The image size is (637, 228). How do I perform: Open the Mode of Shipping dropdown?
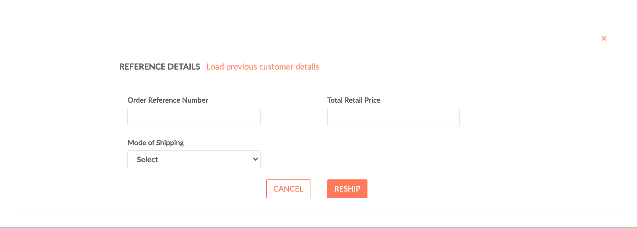(x=194, y=159)
